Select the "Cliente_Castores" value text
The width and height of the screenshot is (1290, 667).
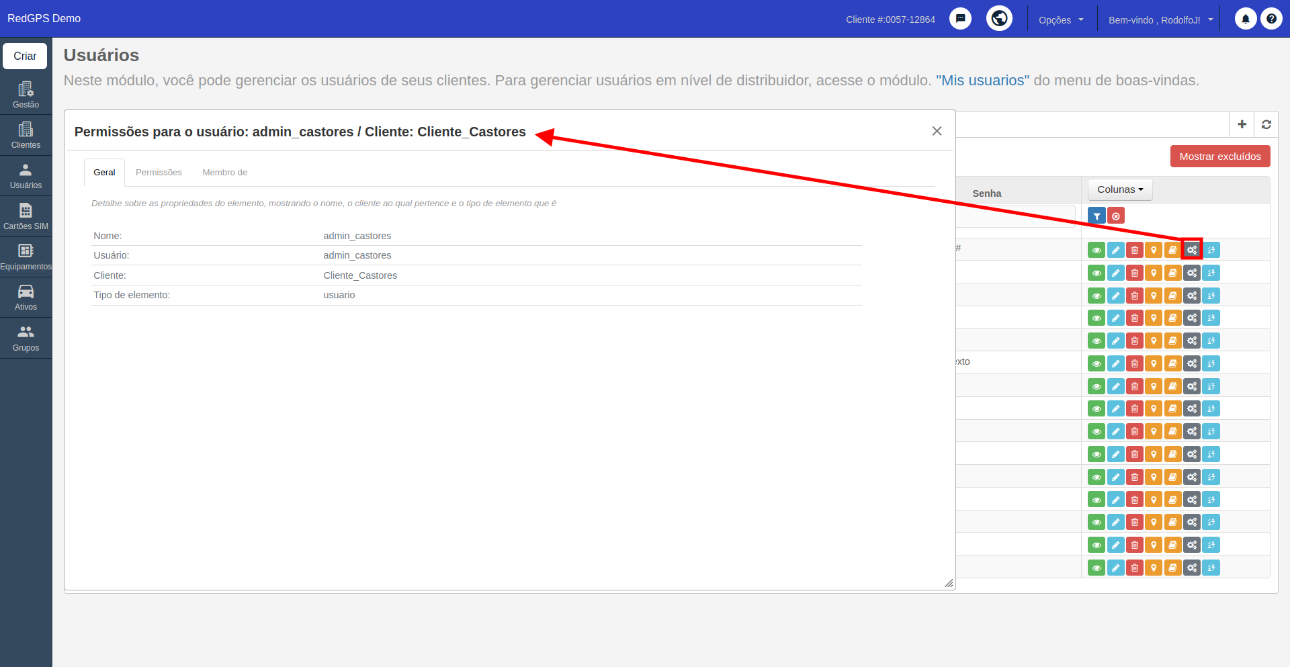coord(360,275)
